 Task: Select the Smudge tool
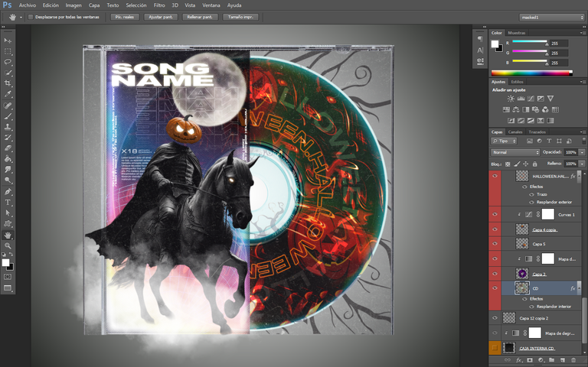pyautogui.click(x=8, y=170)
